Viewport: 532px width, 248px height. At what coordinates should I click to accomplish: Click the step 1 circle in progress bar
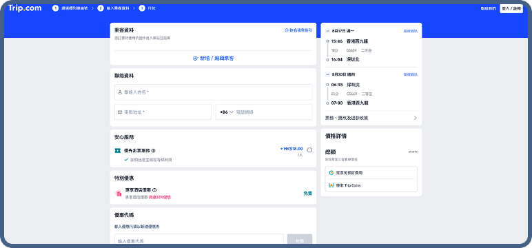click(x=55, y=8)
